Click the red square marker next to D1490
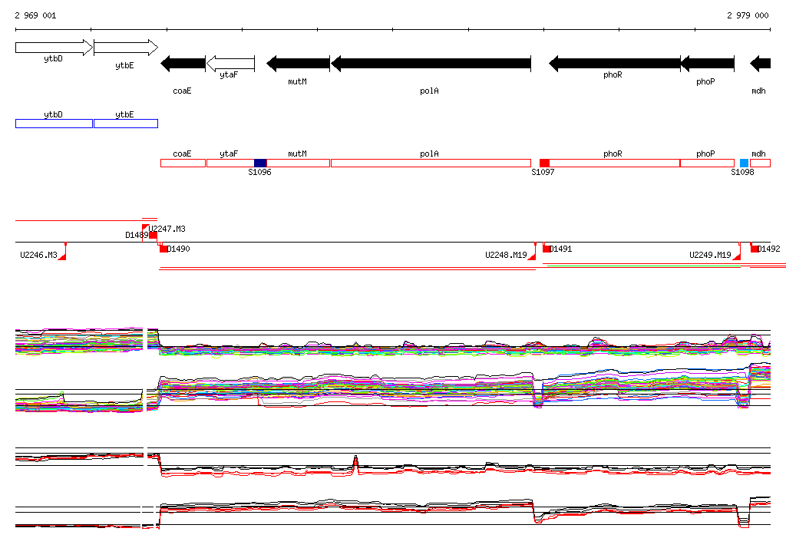 [163, 249]
